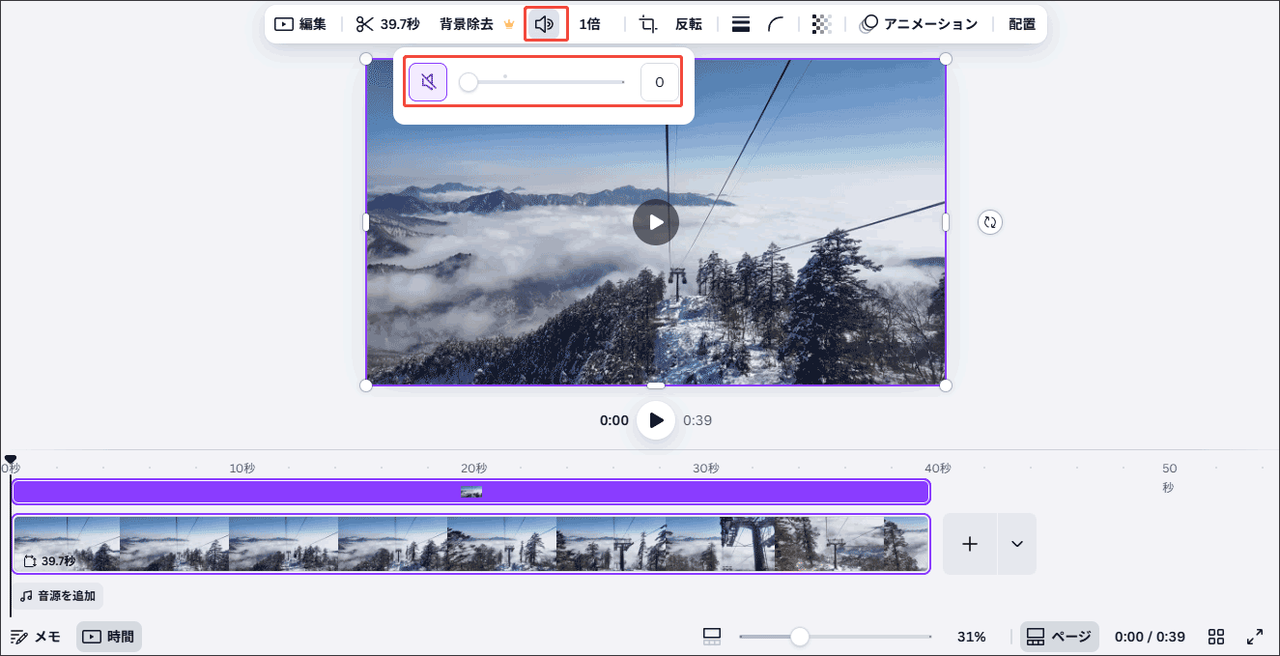Open メモ notes panel

point(36,637)
